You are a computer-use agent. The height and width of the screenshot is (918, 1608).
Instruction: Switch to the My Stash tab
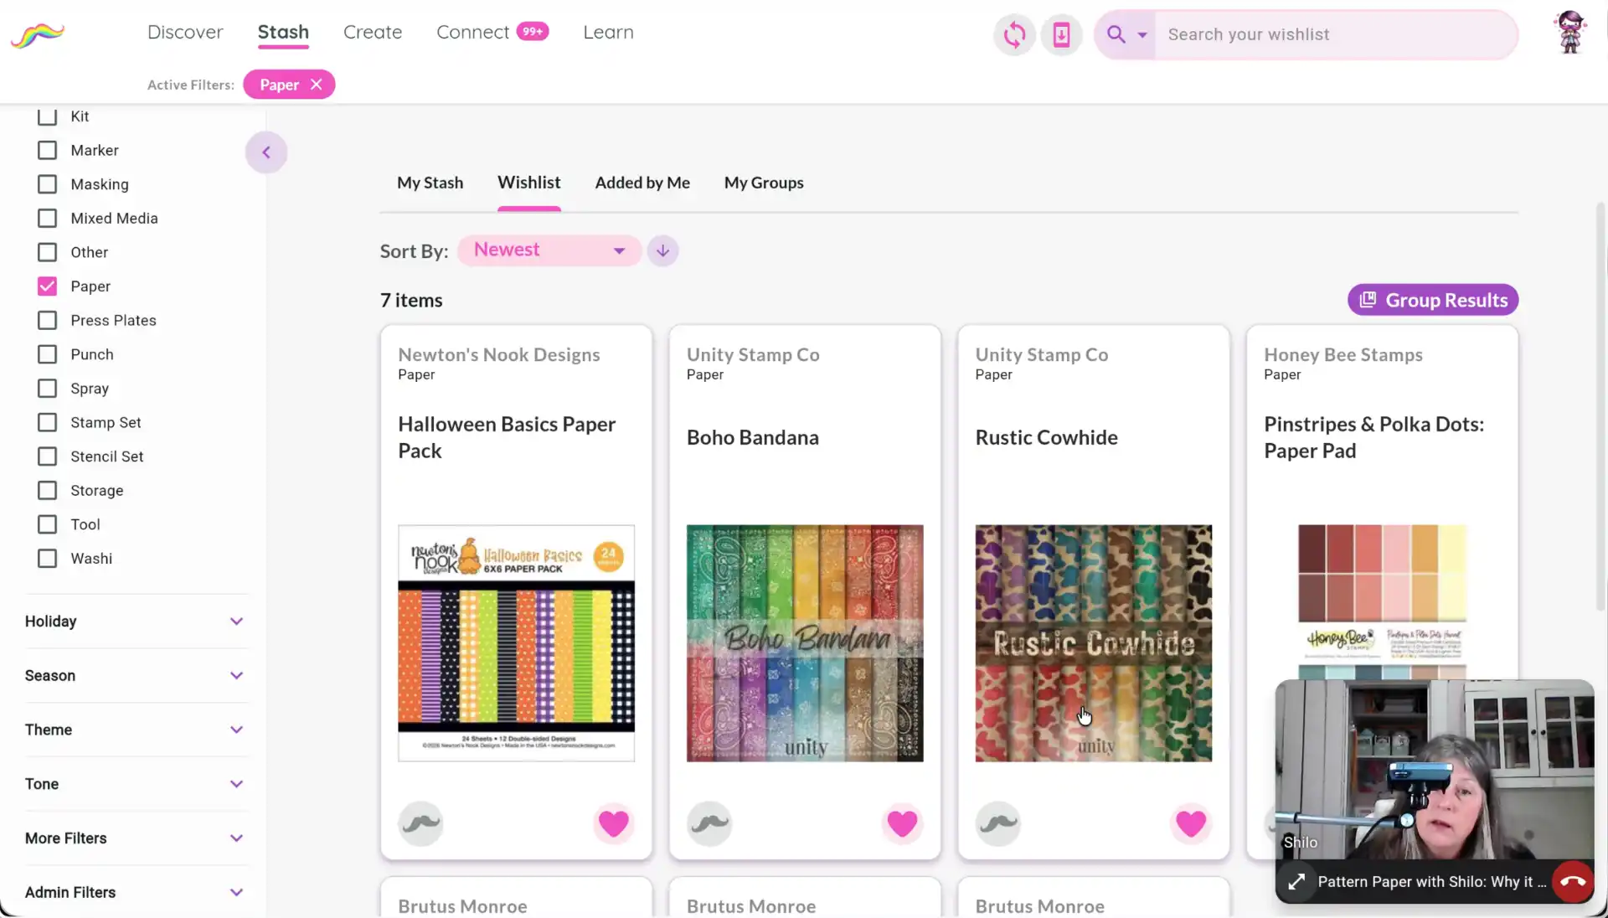click(430, 183)
